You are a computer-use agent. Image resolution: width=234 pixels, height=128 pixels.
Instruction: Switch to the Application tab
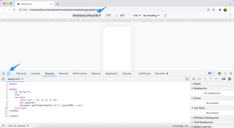click(x=112, y=73)
